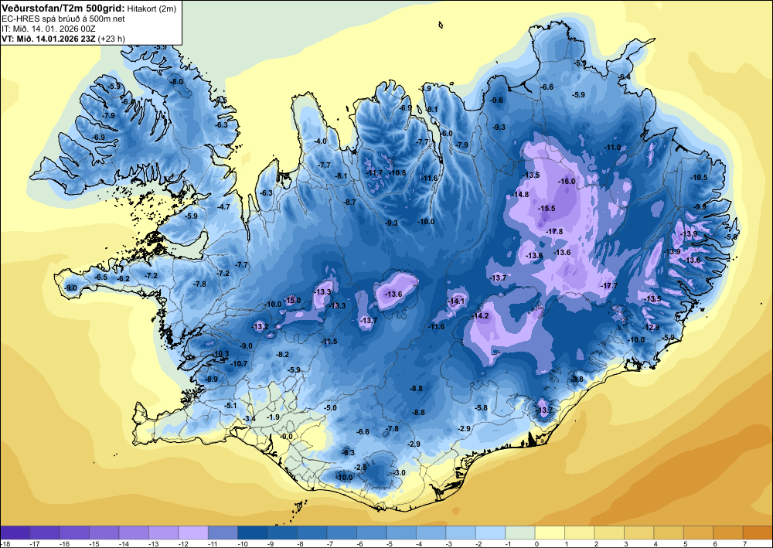Click the -6.5 temperature label
Screen dimensions: 773x548
pos(100,277)
